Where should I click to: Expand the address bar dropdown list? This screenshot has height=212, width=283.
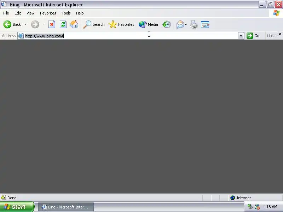(241, 36)
